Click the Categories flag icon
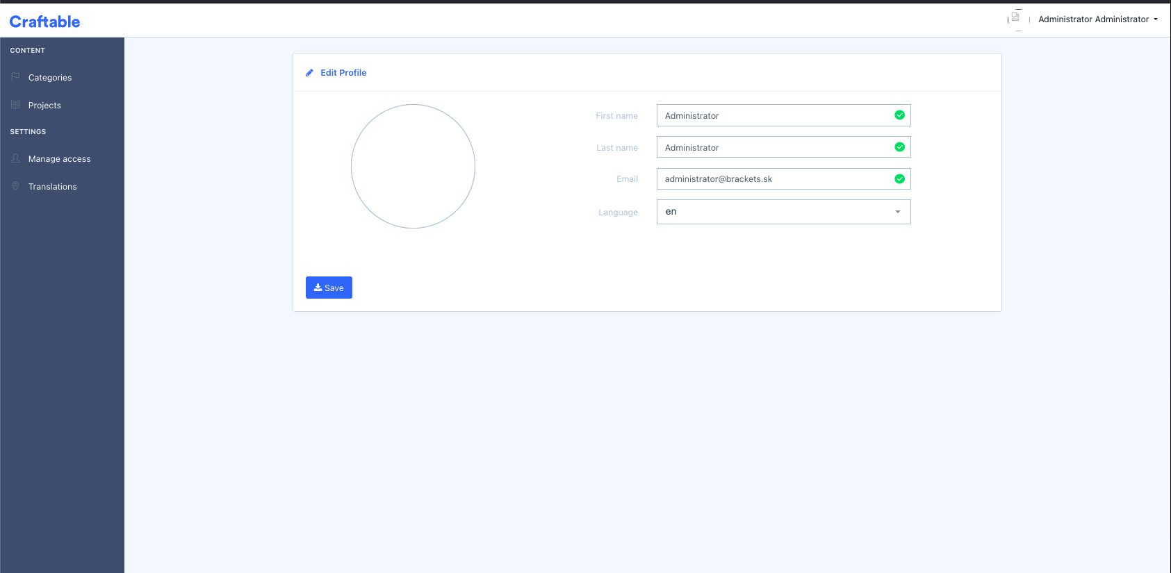1171x573 pixels. [15, 77]
